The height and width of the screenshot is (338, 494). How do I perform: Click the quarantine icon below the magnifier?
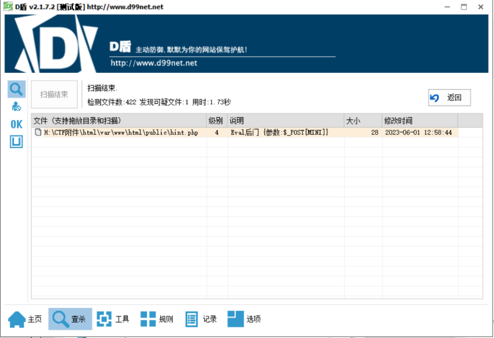[16, 106]
